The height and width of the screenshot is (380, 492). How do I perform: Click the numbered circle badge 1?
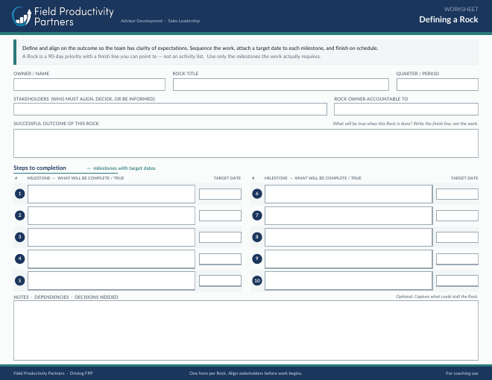click(20, 194)
